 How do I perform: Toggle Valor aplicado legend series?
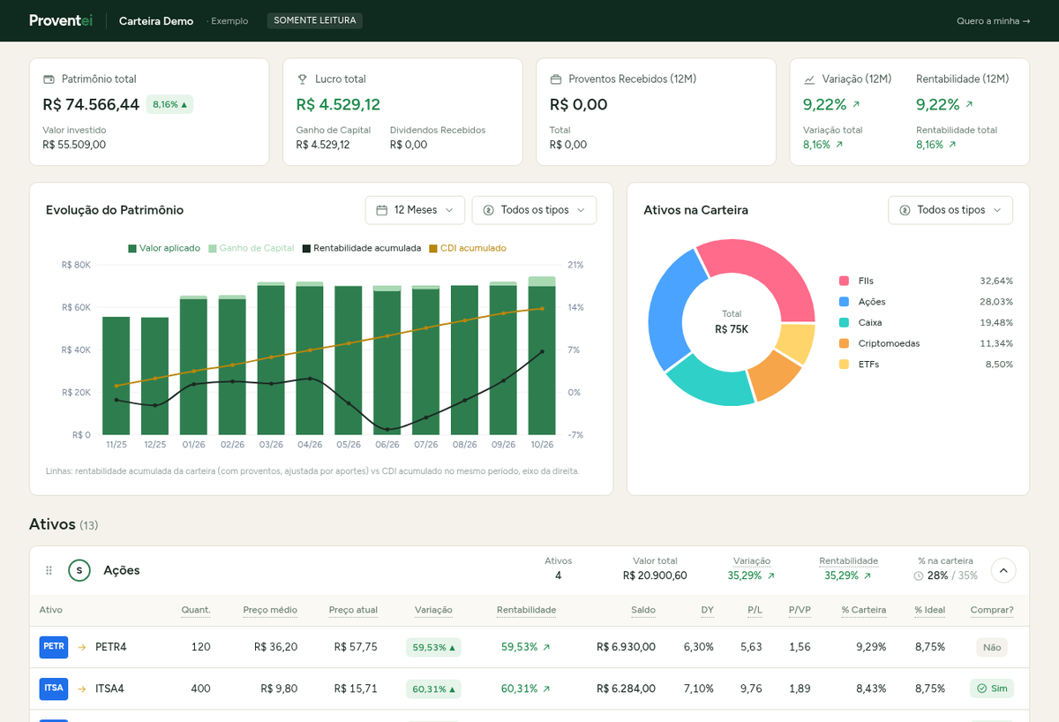coord(164,248)
